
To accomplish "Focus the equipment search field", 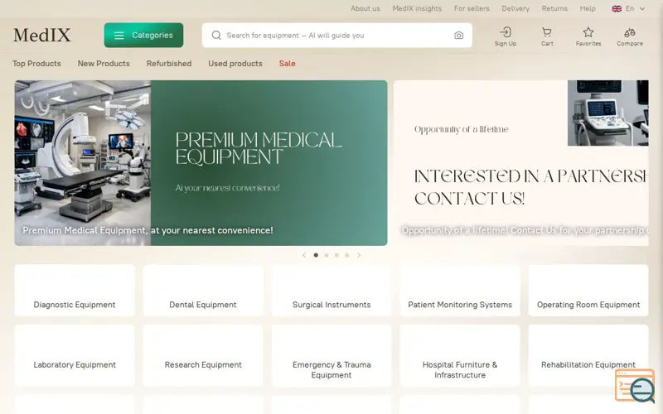I will click(337, 36).
